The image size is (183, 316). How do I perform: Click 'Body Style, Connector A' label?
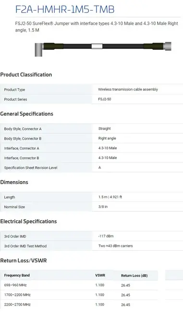pyautogui.click(x=23, y=129)
